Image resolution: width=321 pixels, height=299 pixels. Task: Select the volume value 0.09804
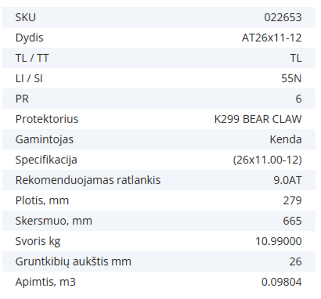(281, 282)
